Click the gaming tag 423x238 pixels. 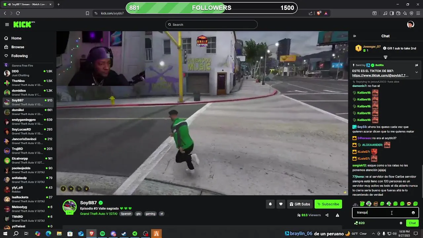coord(150,214)
